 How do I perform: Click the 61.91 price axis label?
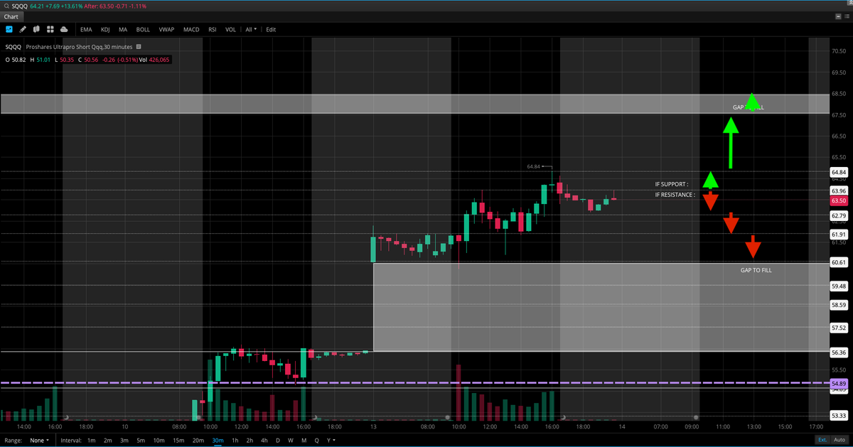click(838, 234)
